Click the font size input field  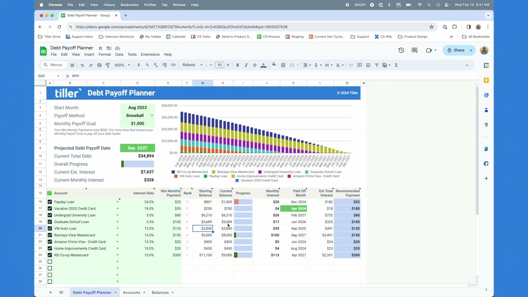(219, 65)
